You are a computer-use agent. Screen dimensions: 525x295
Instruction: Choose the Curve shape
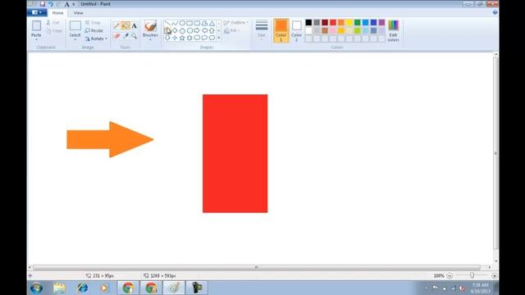(x=175, y=23)
